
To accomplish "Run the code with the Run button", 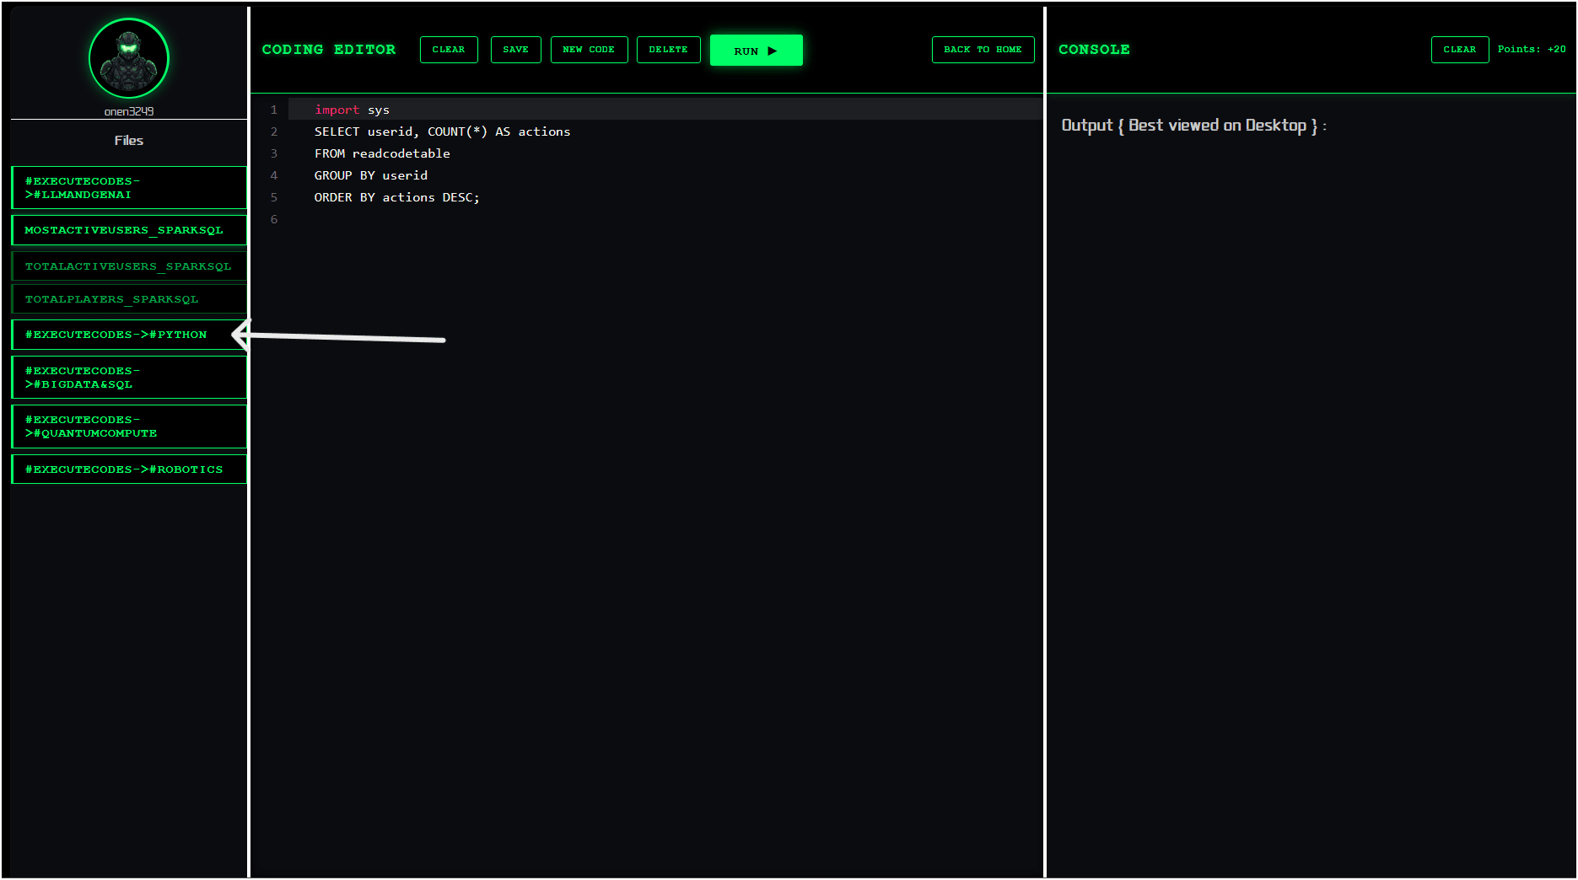I will click(x=757, y=51).
